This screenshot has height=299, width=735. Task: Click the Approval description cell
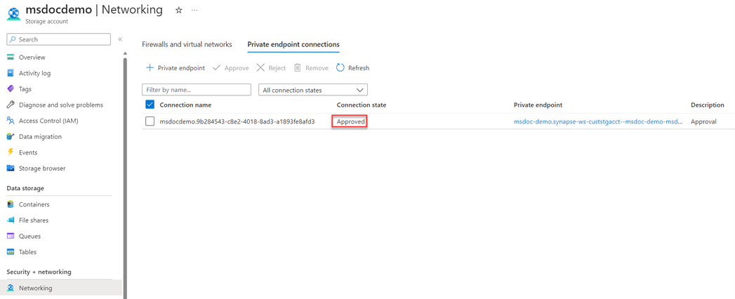[703, 121]
